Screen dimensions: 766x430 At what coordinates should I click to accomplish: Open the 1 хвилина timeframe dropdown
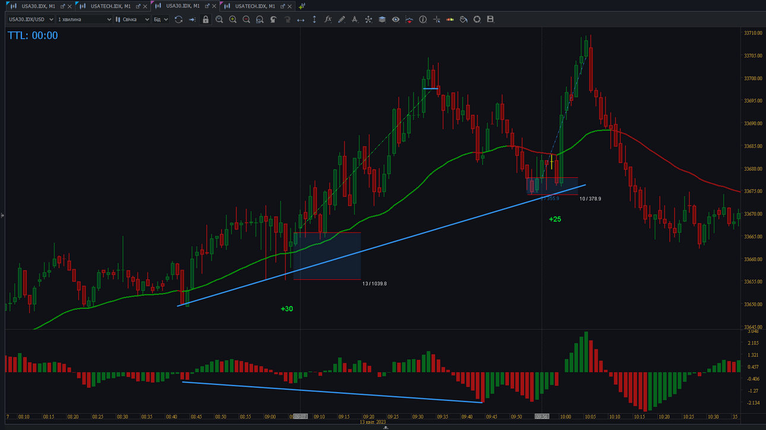(84, 20)
